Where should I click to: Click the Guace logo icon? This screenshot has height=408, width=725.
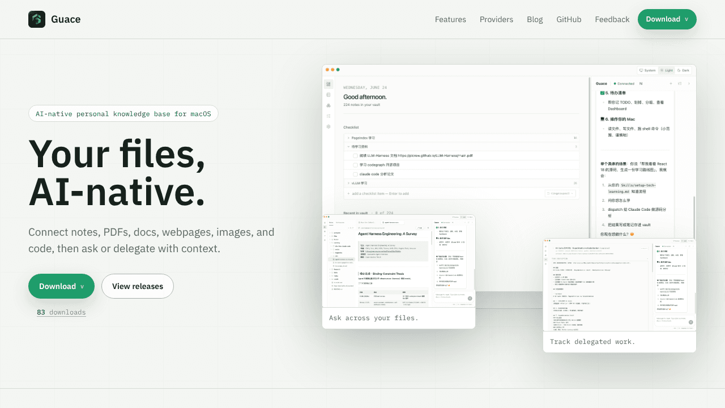[37, 19]
